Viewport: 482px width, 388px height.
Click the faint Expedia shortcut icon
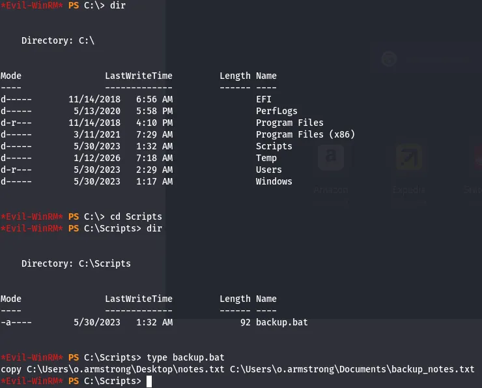coord(409,158)
